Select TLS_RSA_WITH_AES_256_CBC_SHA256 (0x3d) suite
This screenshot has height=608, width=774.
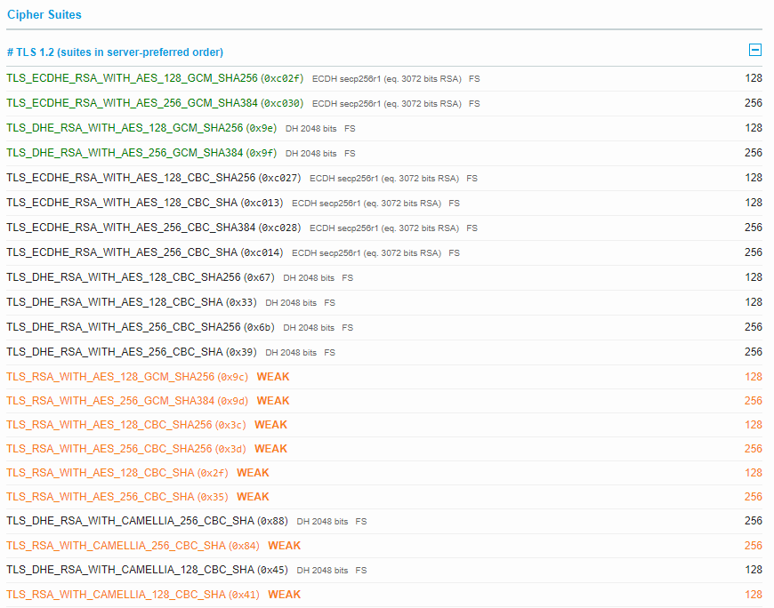pyautogui.click(x=125, y=449)
